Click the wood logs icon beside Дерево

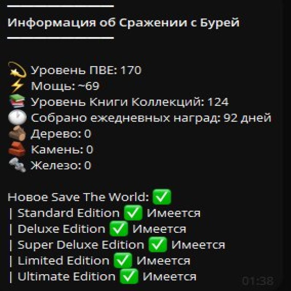(17, 133)
